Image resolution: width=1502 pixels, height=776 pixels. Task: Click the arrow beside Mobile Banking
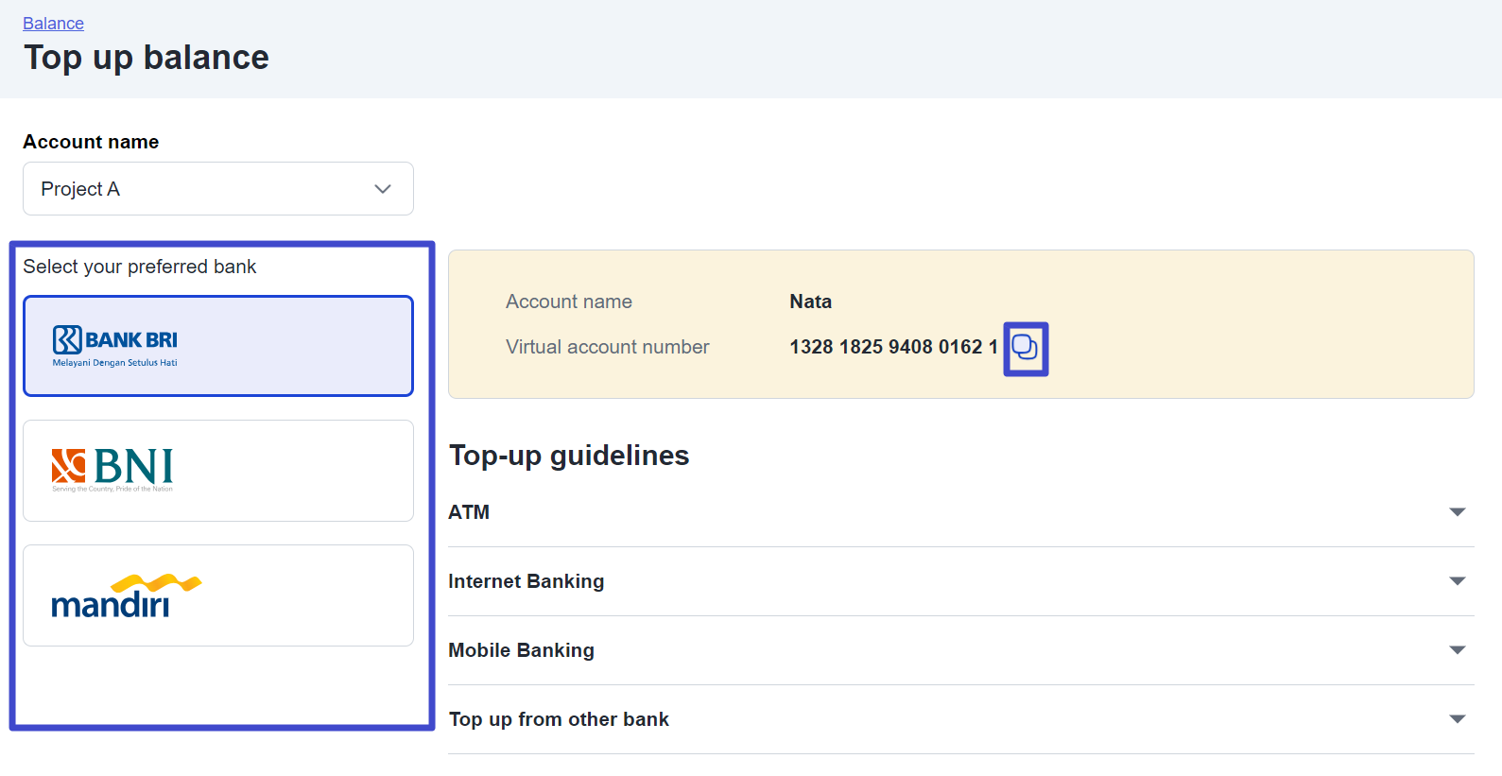tap(1457, 650)
